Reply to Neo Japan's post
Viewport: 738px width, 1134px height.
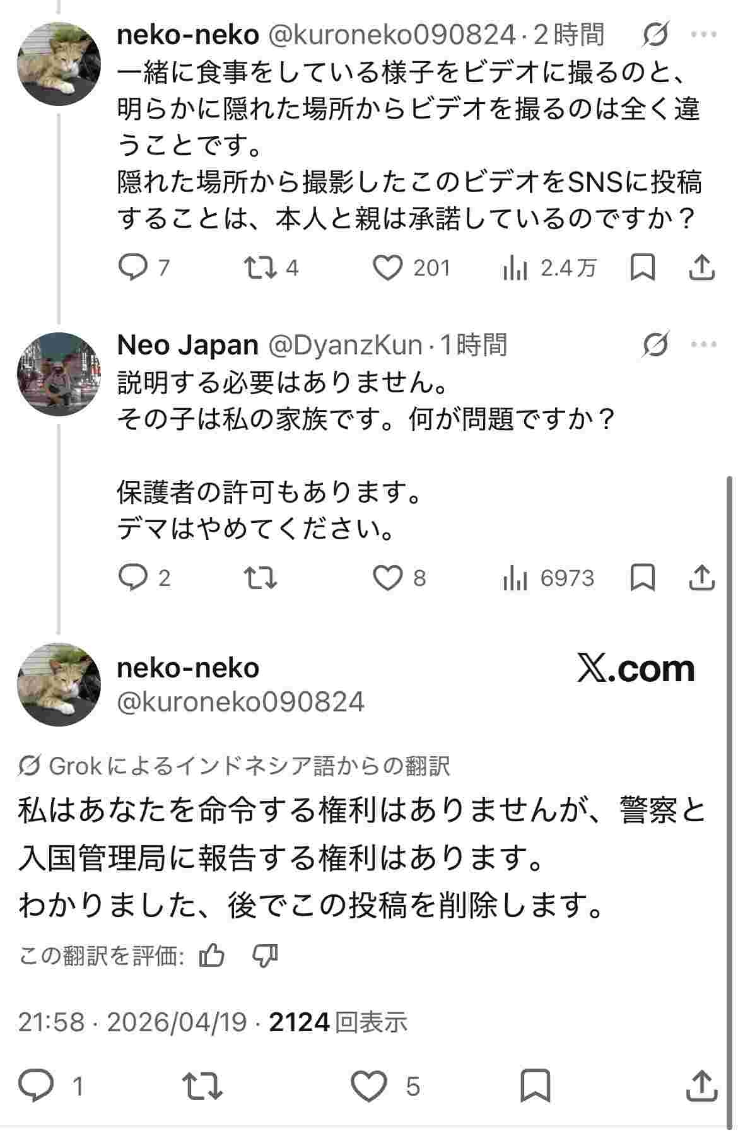coord(133,578)
